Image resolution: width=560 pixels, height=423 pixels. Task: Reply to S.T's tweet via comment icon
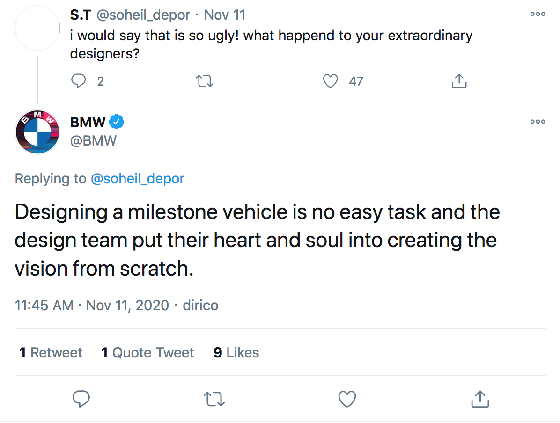pos(78,81)
